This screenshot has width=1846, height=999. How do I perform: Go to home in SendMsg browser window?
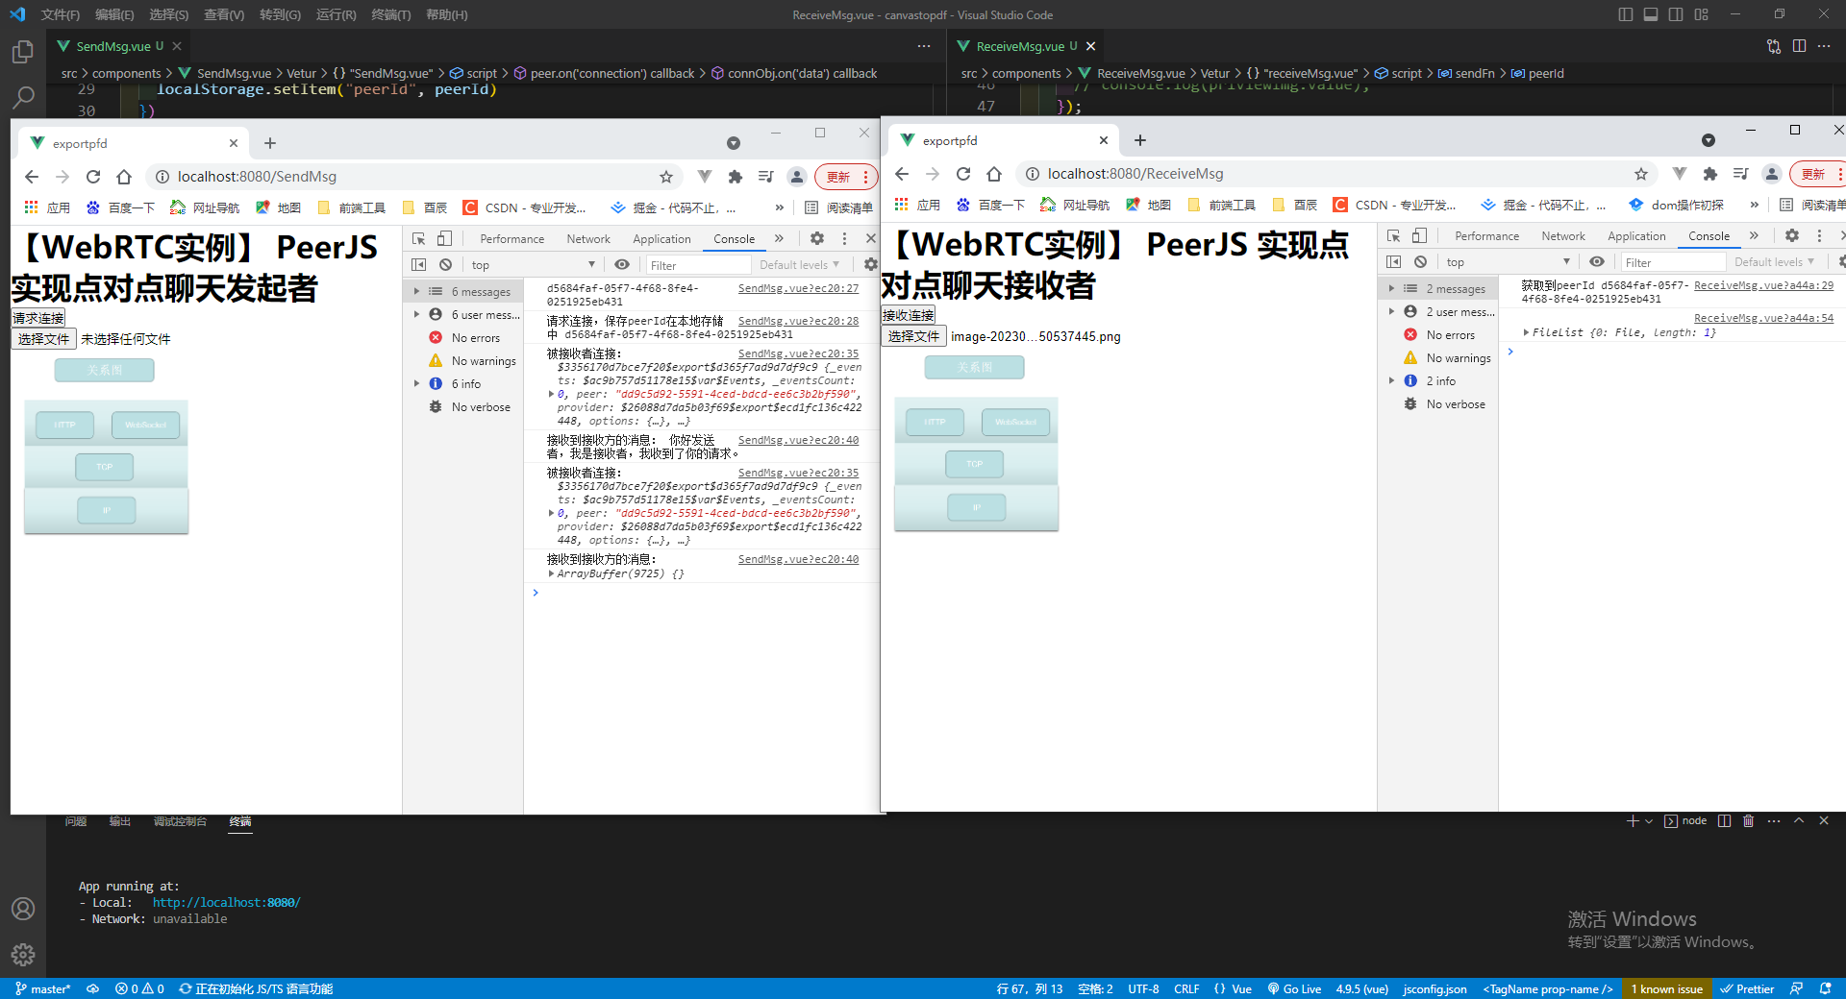pyautogui.click(x=124, y=177)
